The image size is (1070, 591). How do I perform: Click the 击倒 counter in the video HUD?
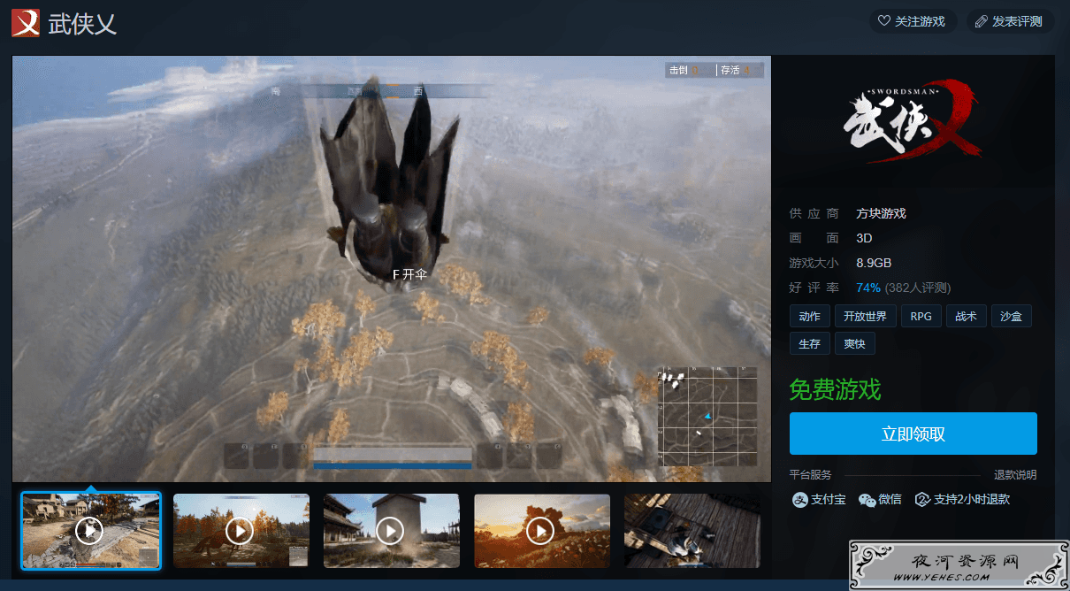click(684, 70)
